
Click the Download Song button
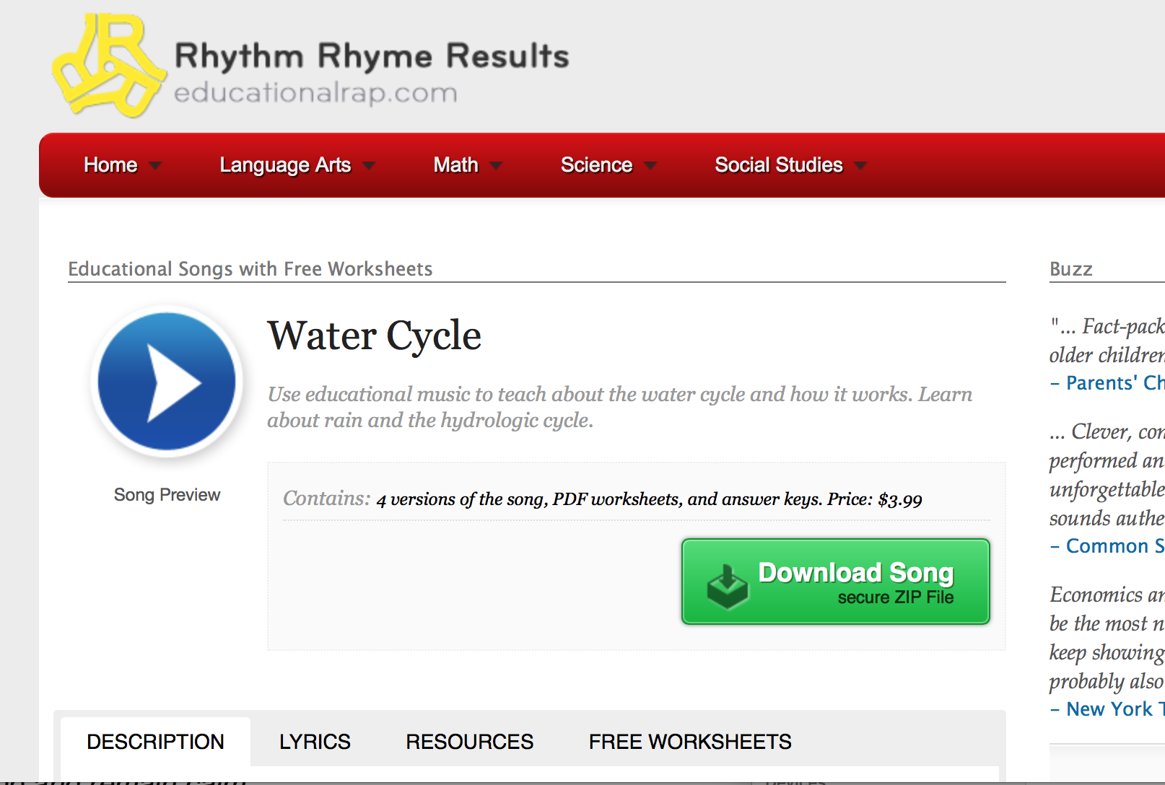point(855,582)
